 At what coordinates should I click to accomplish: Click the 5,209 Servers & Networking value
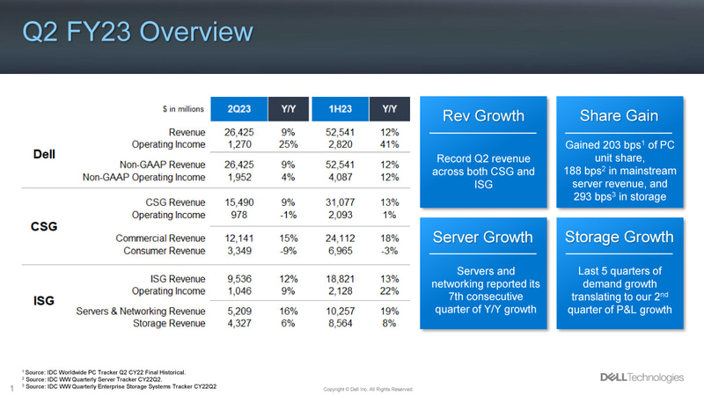tap(239, 312)
